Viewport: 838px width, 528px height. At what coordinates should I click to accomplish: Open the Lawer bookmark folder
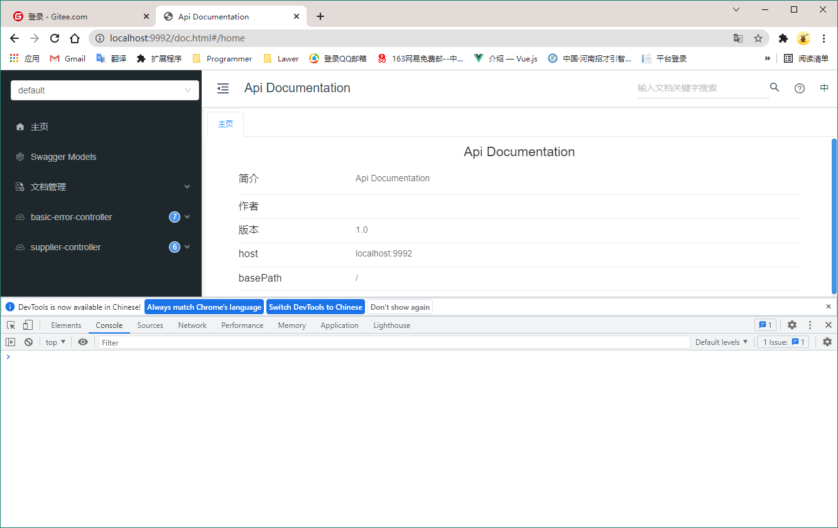click(x=281, y=58)
